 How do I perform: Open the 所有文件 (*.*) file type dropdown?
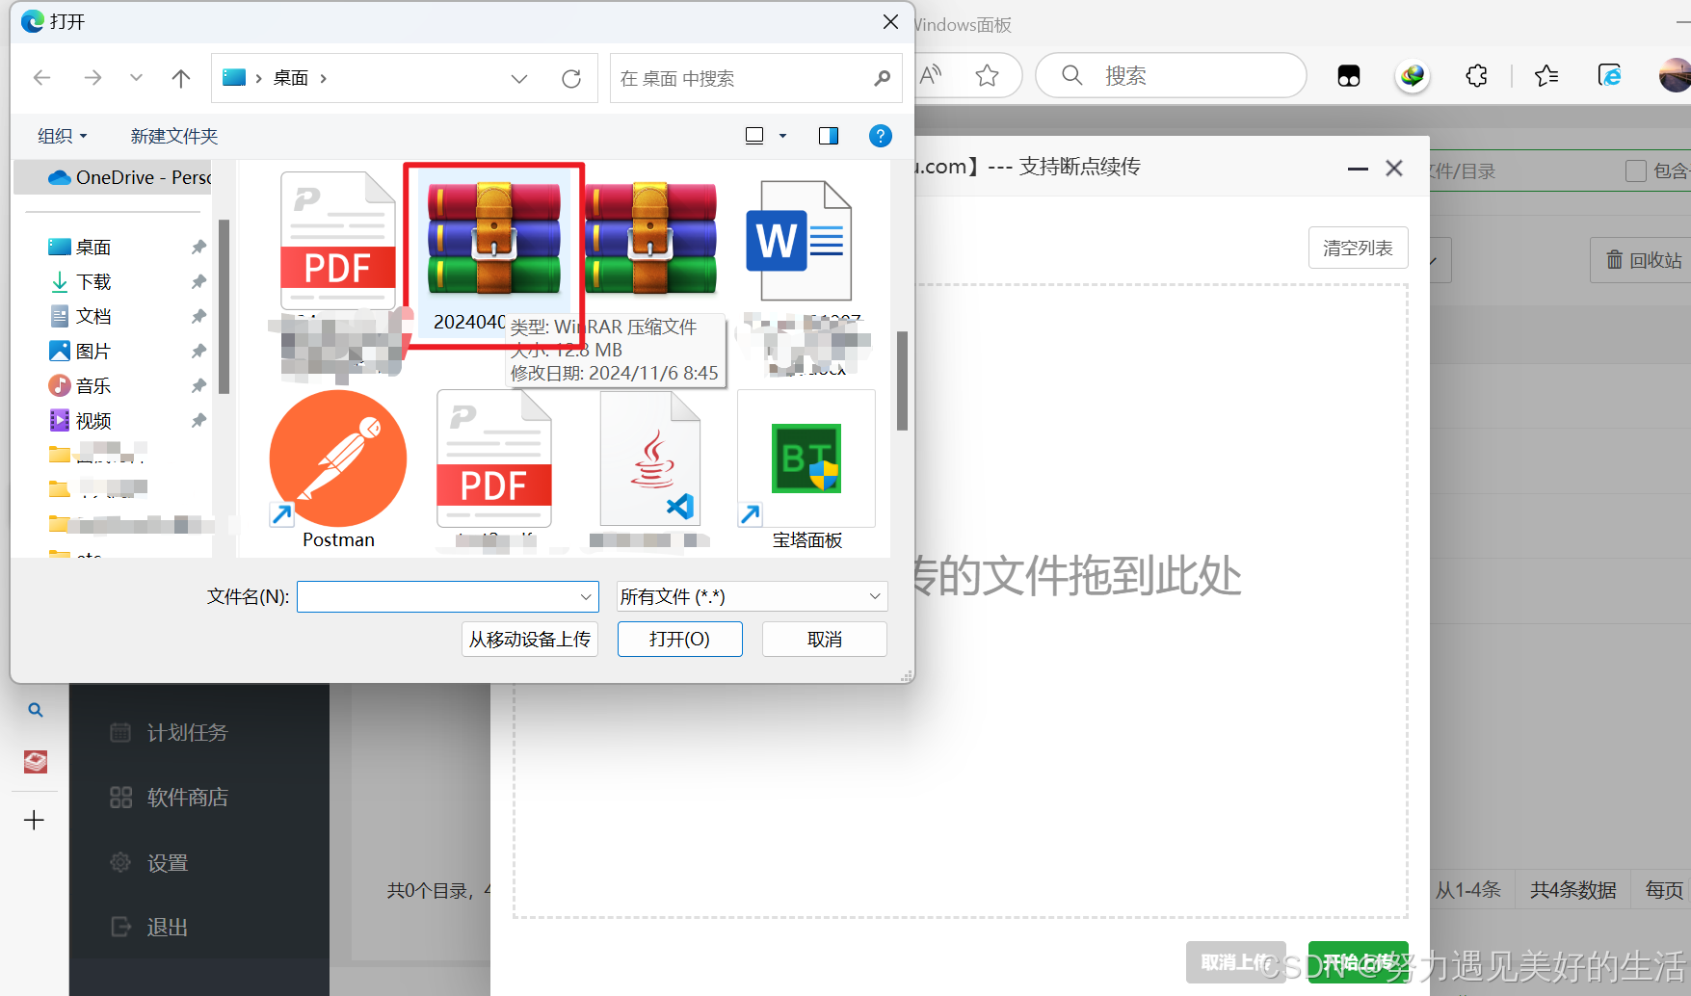pyautogui.click(x=752, y=597)
